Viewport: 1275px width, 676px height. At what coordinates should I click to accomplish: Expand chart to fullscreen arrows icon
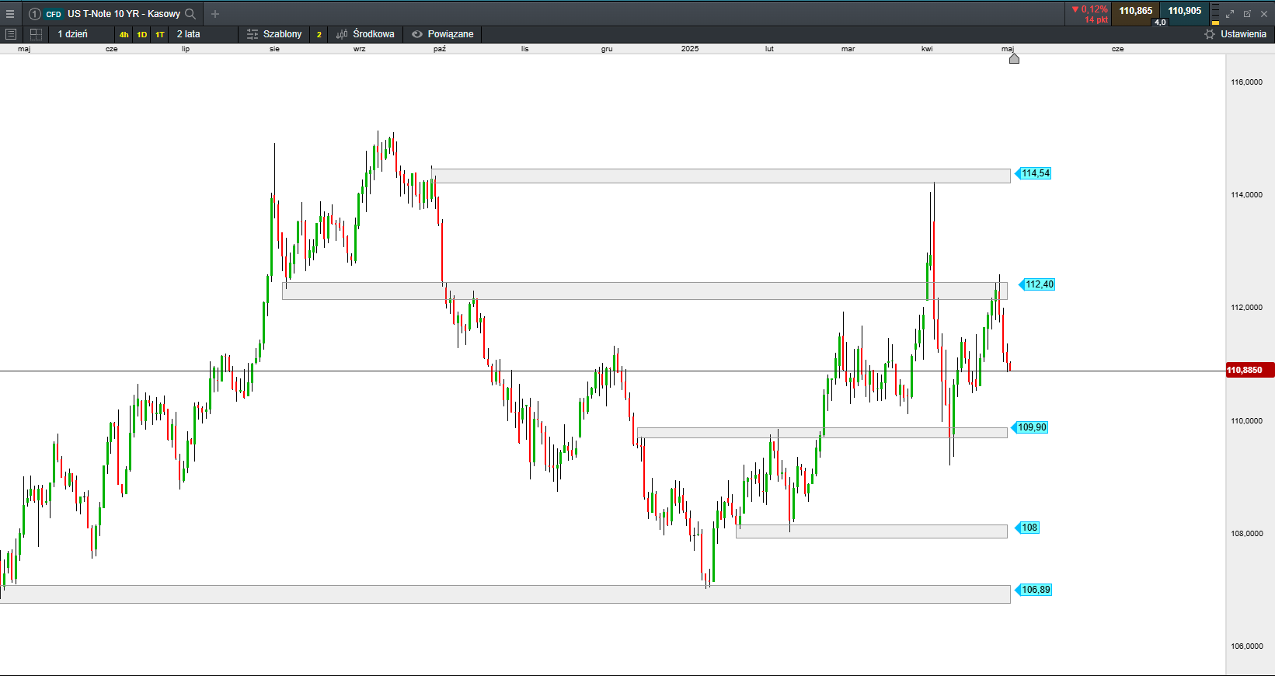tap(1230, 14)
